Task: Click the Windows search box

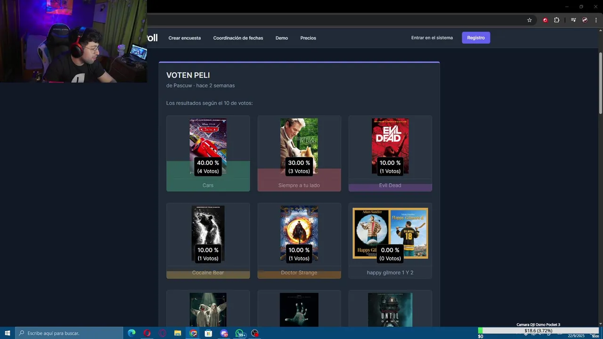Action: 69,333
